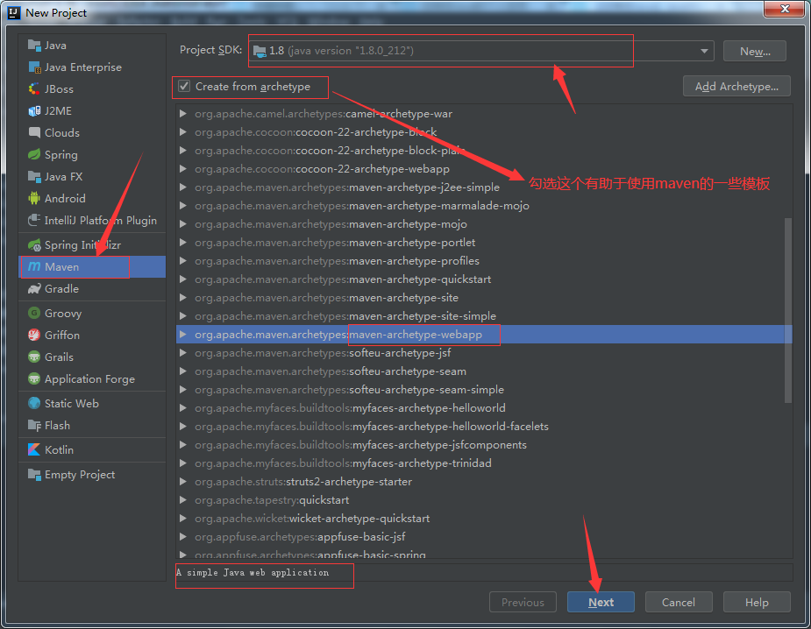Expand wicket-archetype-quickstart entry
The height and width of the screenshot is (629, 811).
(182, 519)
